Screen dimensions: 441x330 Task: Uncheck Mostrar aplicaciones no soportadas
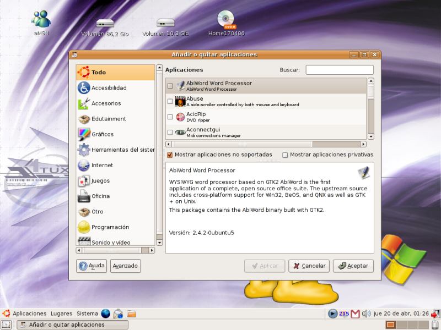pos(170,155)
